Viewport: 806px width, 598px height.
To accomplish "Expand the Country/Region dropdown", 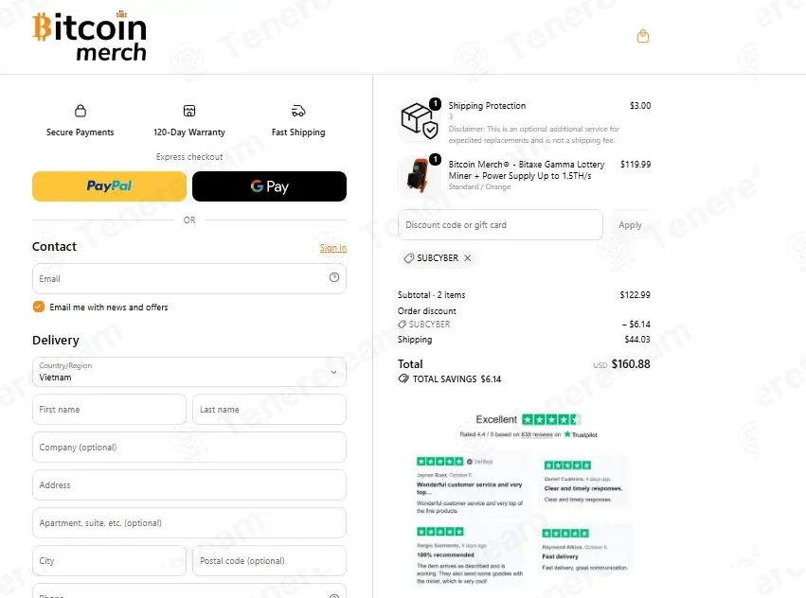I will click(x=189, y=372).
